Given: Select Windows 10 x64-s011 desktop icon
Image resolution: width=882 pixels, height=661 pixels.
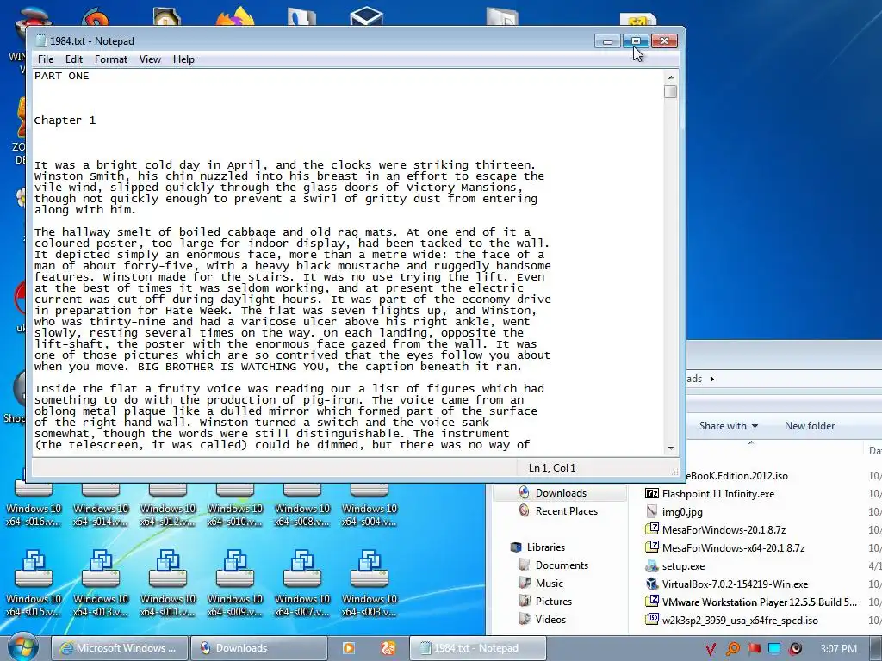Looking at the screenshot, I should point(168,584).
